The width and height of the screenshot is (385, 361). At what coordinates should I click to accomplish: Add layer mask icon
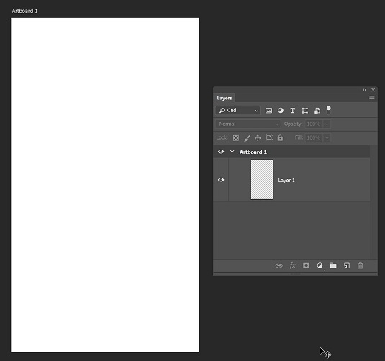point(306,265)
